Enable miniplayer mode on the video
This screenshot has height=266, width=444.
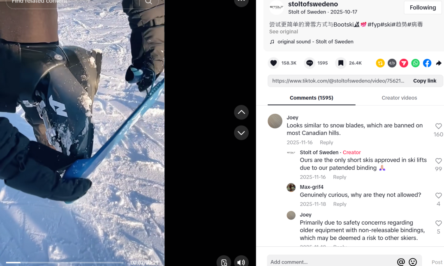[224, 261]
